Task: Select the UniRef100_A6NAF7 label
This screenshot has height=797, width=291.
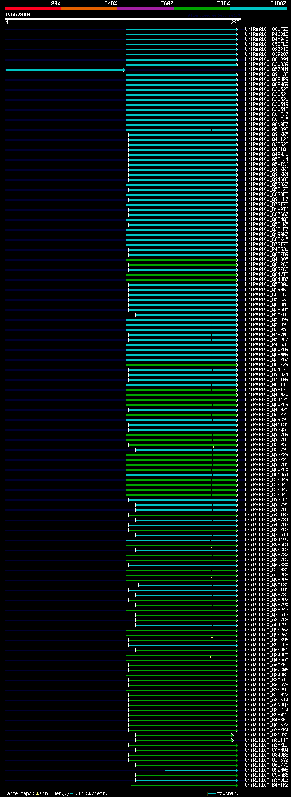Action: pos(266,125)
